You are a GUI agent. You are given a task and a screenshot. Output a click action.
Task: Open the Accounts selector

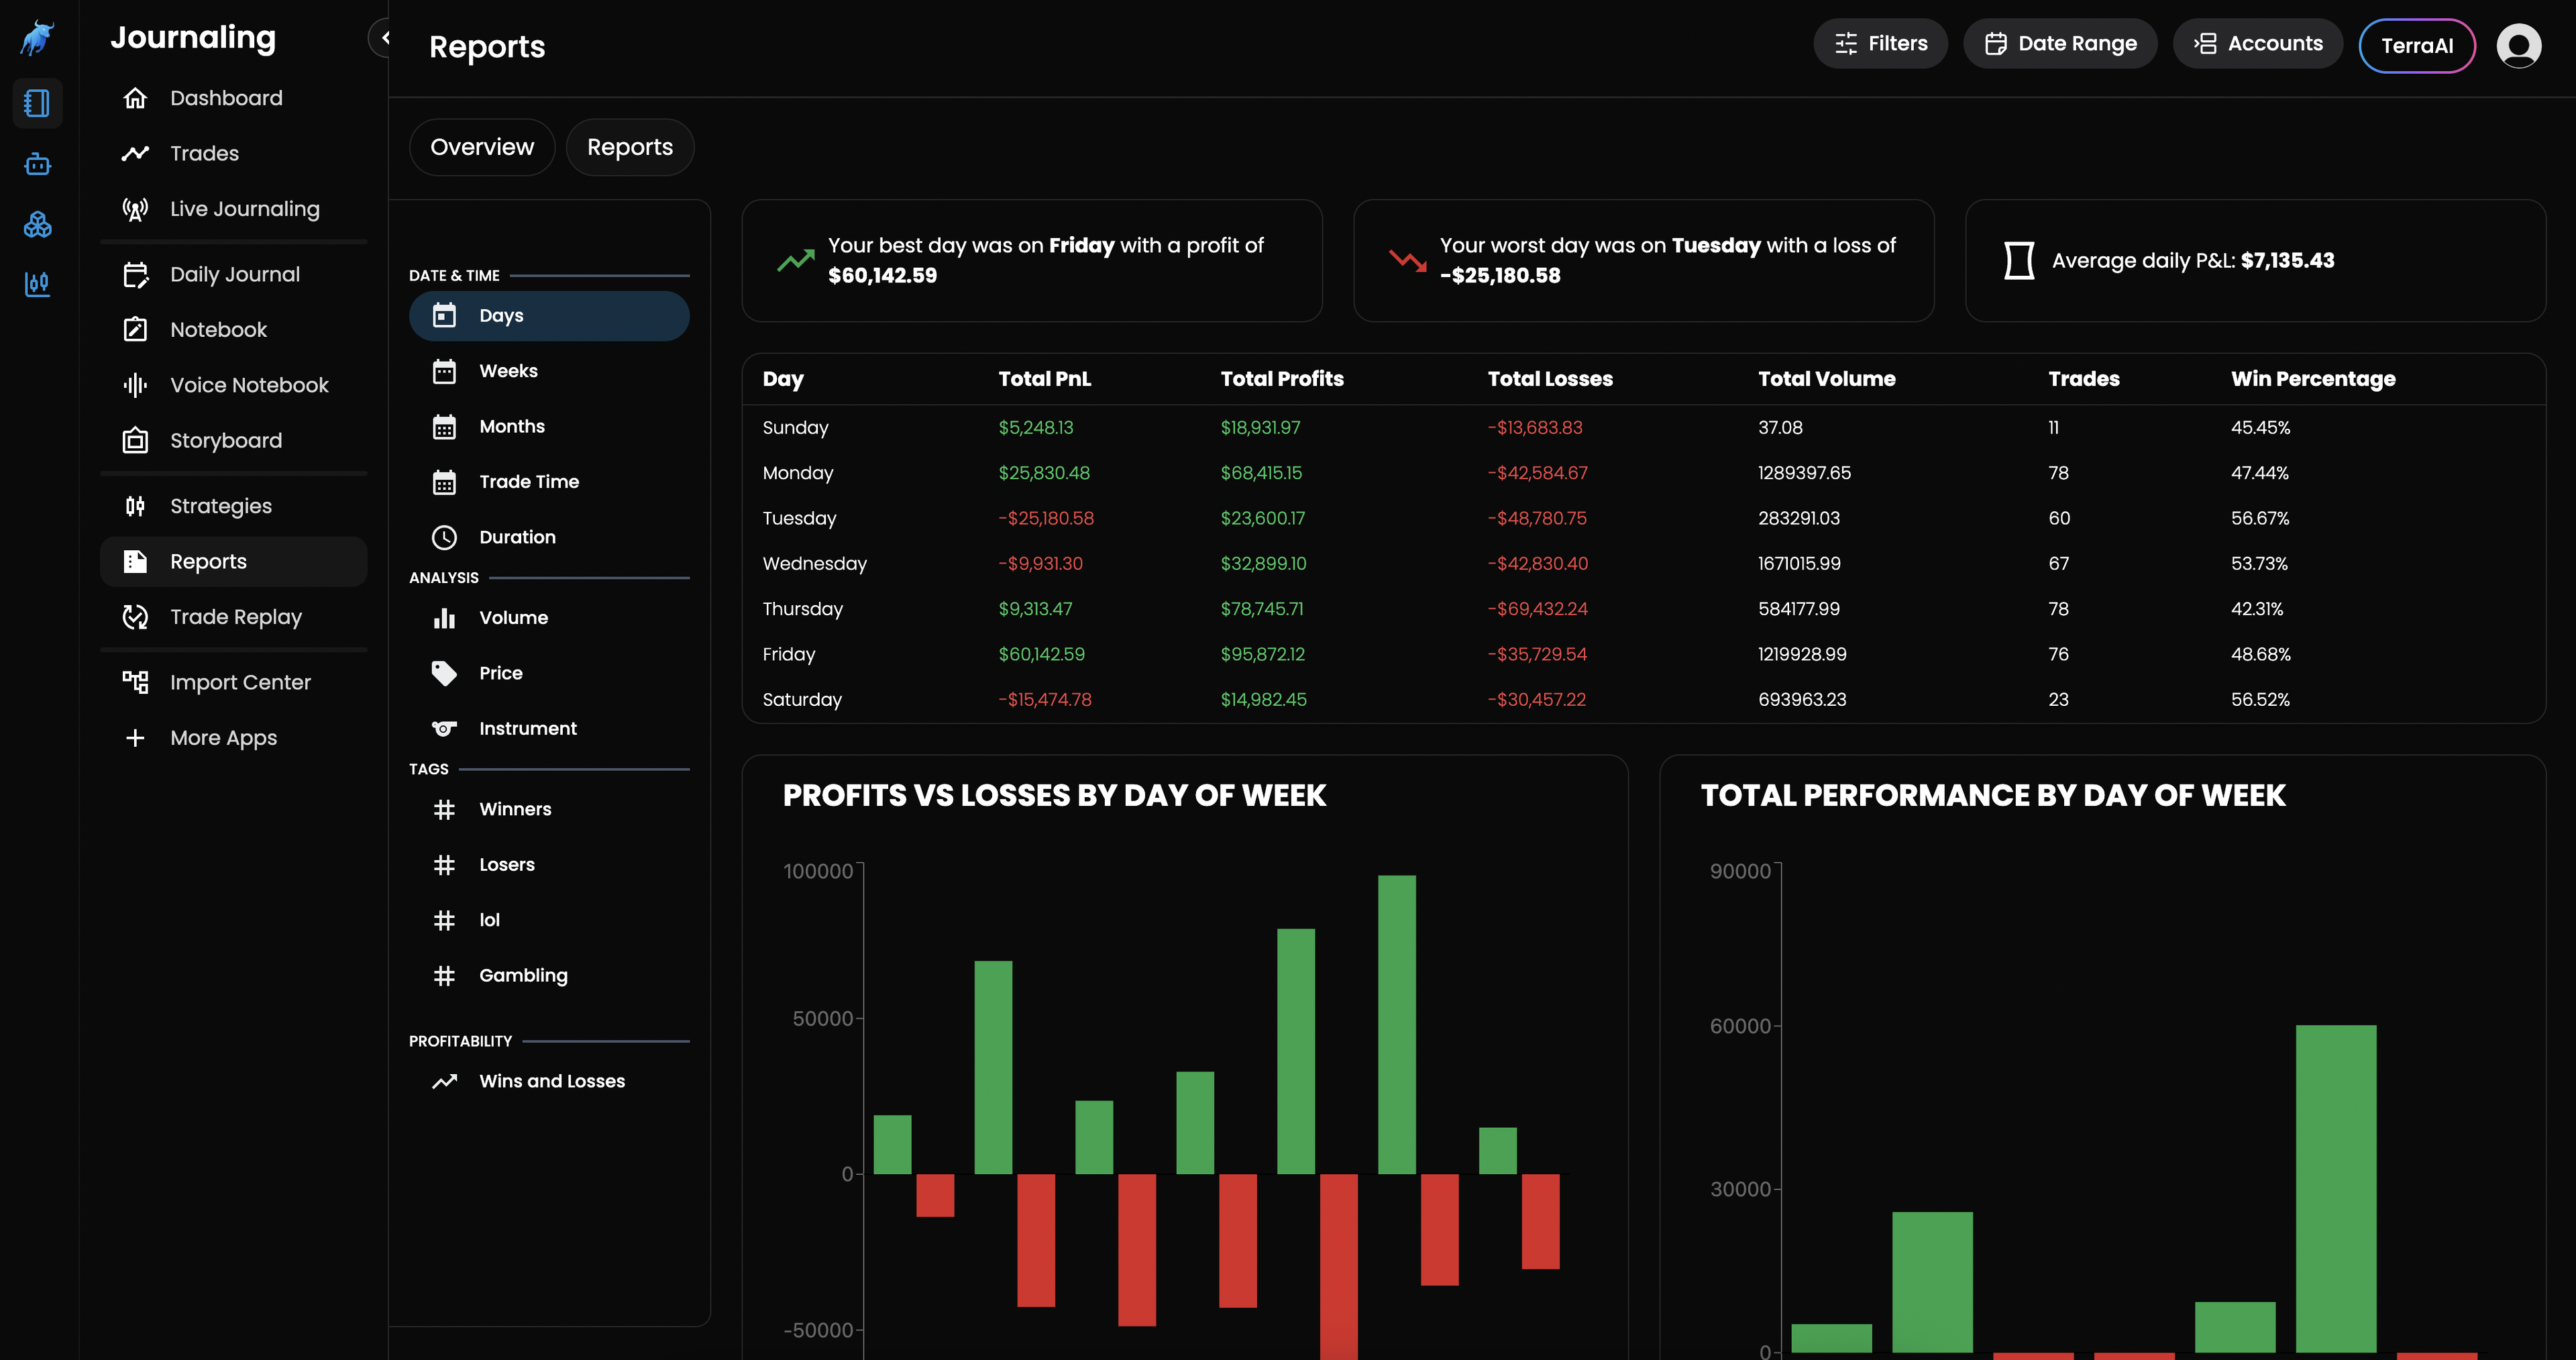pyautogui.click(x=2257, y=44)
